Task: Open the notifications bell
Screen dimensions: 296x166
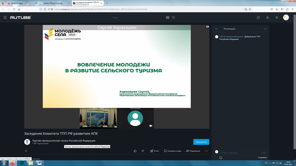Action: pos(267,17)
